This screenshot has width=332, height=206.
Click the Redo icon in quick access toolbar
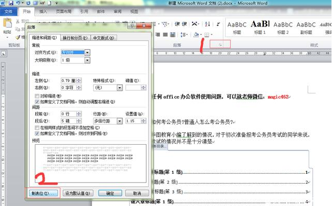click(28, 3)
